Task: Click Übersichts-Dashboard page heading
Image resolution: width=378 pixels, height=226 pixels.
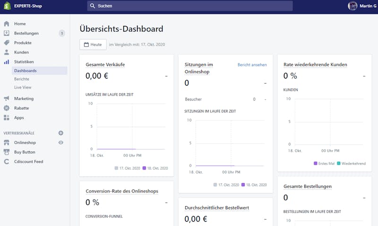Action: click(x=121, y=29)
